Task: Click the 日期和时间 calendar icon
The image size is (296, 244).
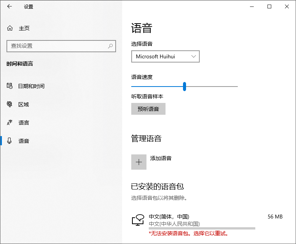Action: coord(10,86)
